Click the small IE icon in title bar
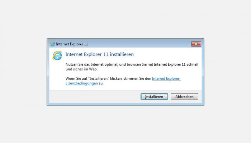The height and width of the screenshot is (143, 251). coord(52,44)
